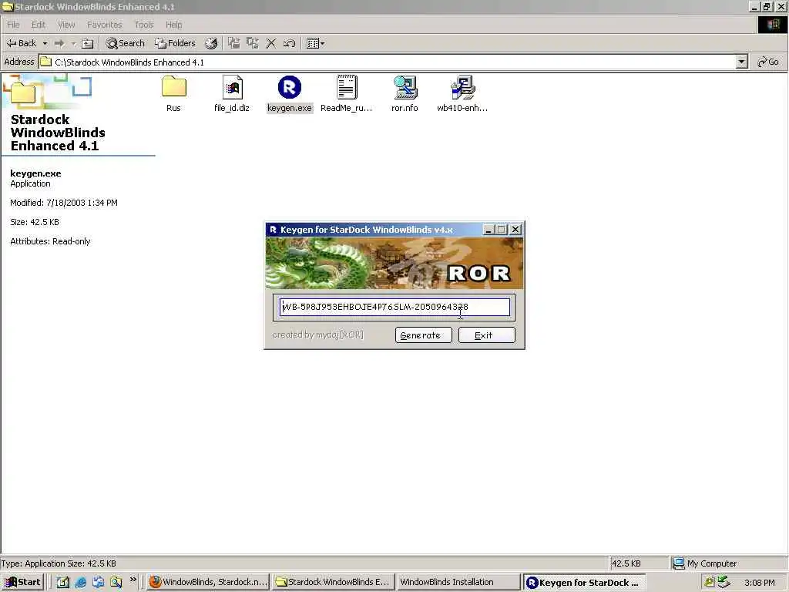This screenshot has height=592, width=789.
Task: Expand quick launch overflow chevron
Action: 133,580
